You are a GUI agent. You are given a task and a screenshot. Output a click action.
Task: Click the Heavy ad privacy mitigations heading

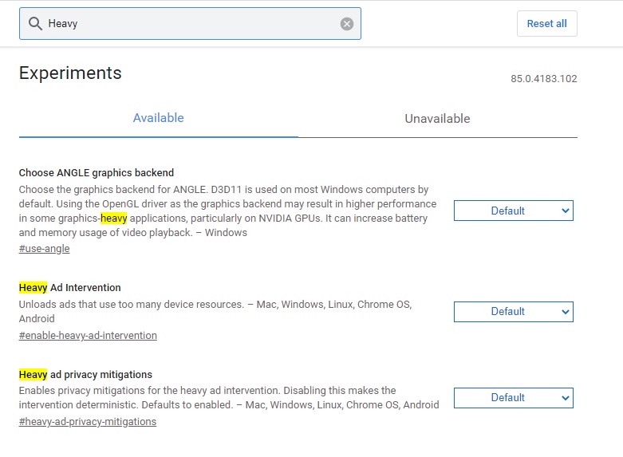tap(85, 374)
